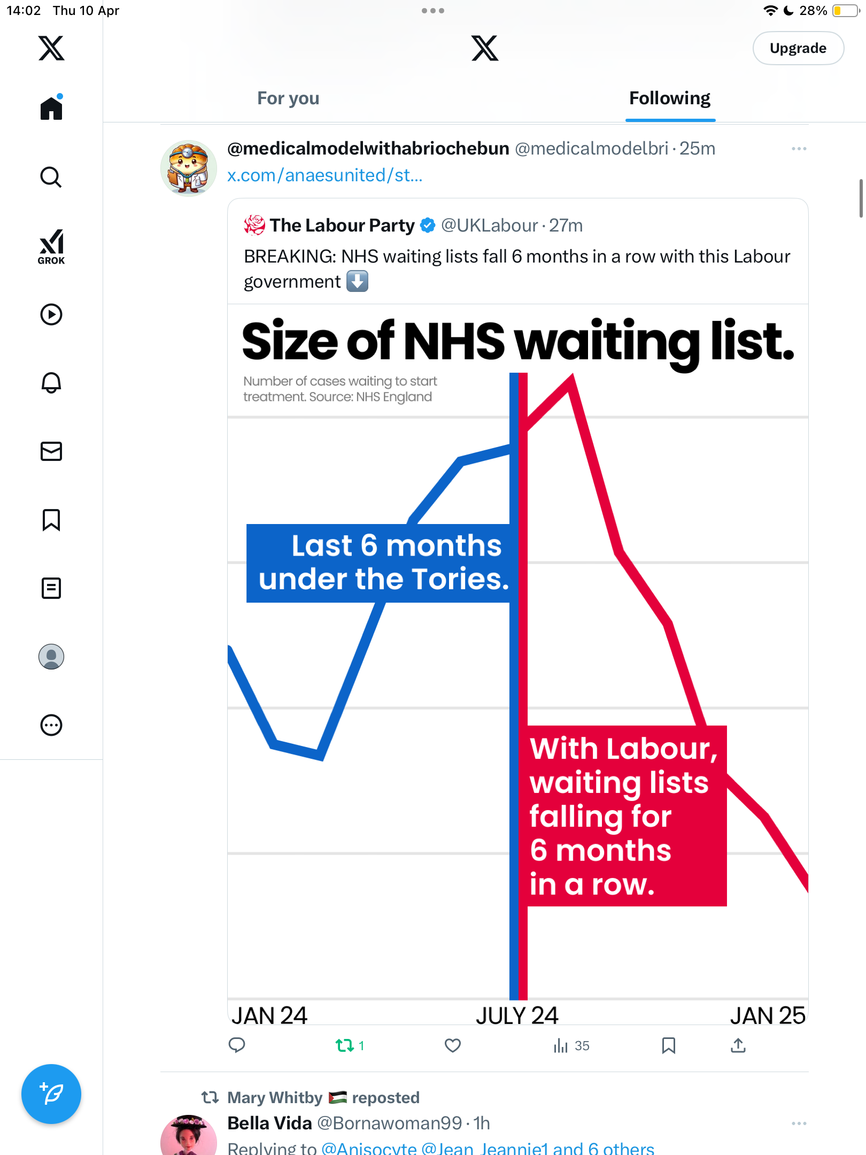Expand the More circle menu in sidebar
The image size is (866, 1155).
[x=51, y=725]
